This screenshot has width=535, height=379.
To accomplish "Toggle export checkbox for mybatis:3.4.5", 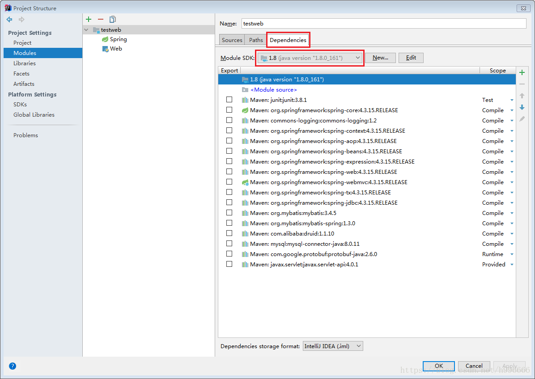I will point(229,213).
